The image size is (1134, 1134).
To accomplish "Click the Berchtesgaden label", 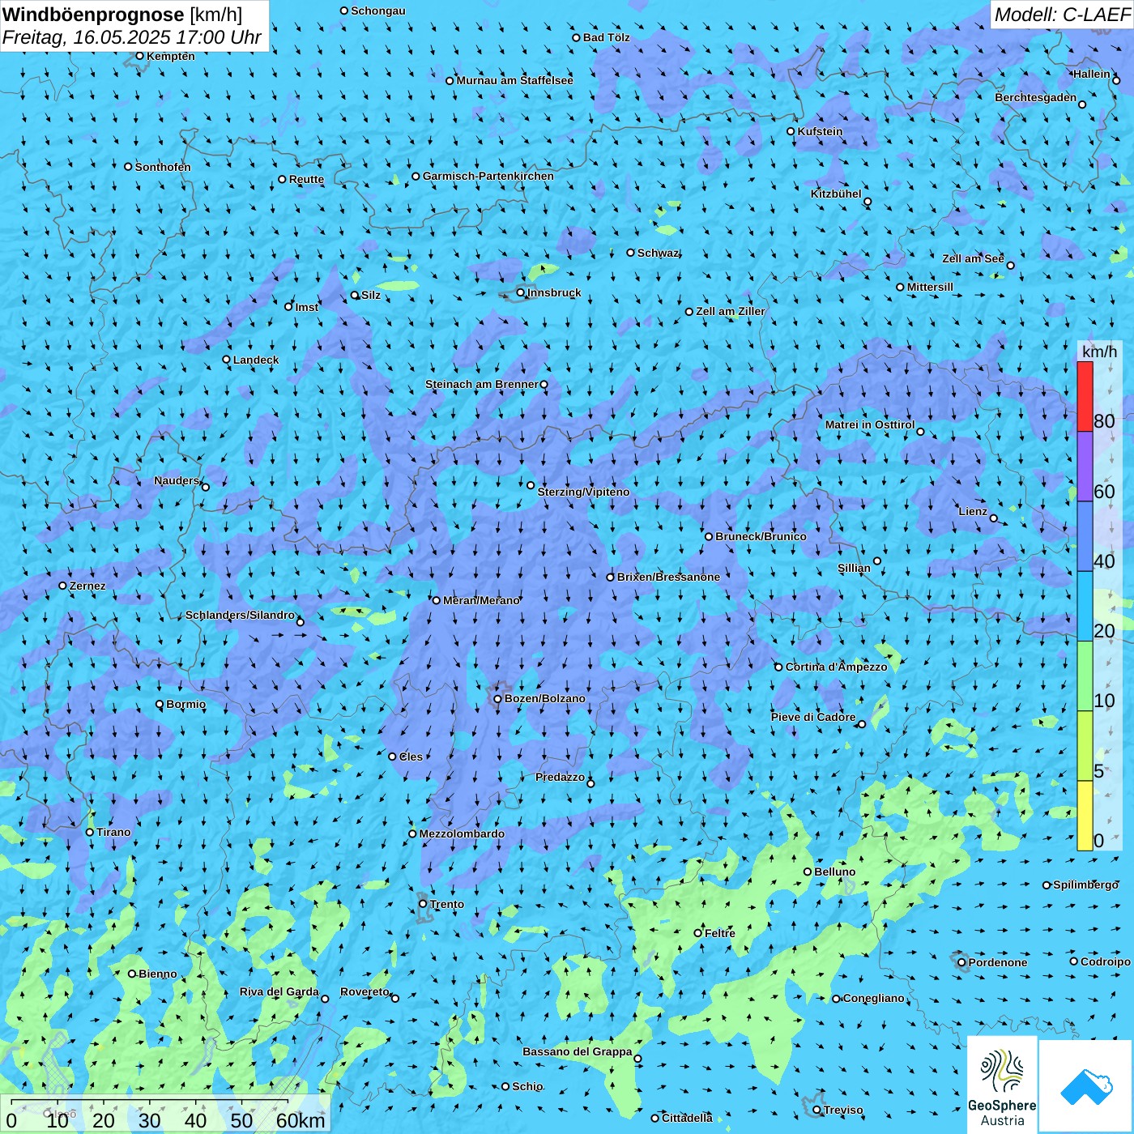I will coord(1036,97).
